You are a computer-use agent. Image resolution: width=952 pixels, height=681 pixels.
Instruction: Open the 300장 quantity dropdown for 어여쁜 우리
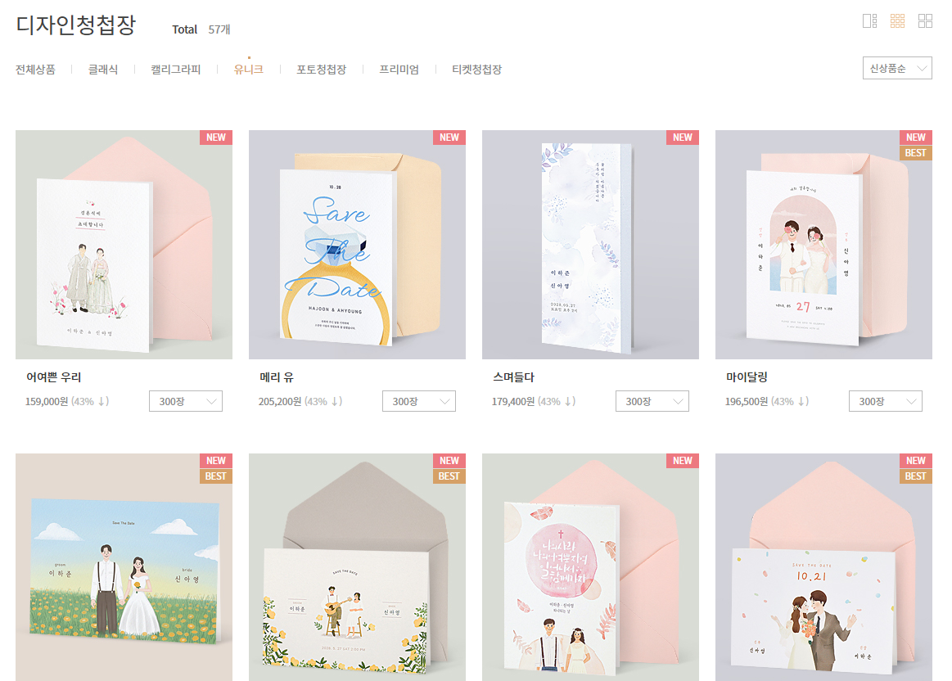pyautogui.click(x=186, y=401)
